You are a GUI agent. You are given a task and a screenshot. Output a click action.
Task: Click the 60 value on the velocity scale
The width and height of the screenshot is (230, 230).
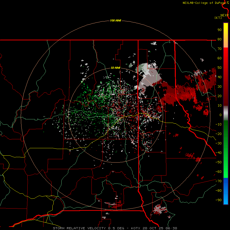coord(220,58)
